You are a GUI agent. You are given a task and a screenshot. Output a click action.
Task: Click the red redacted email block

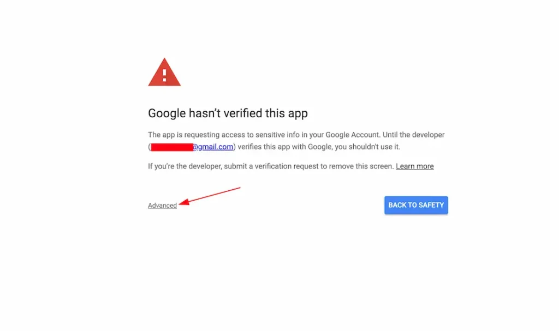171,147
